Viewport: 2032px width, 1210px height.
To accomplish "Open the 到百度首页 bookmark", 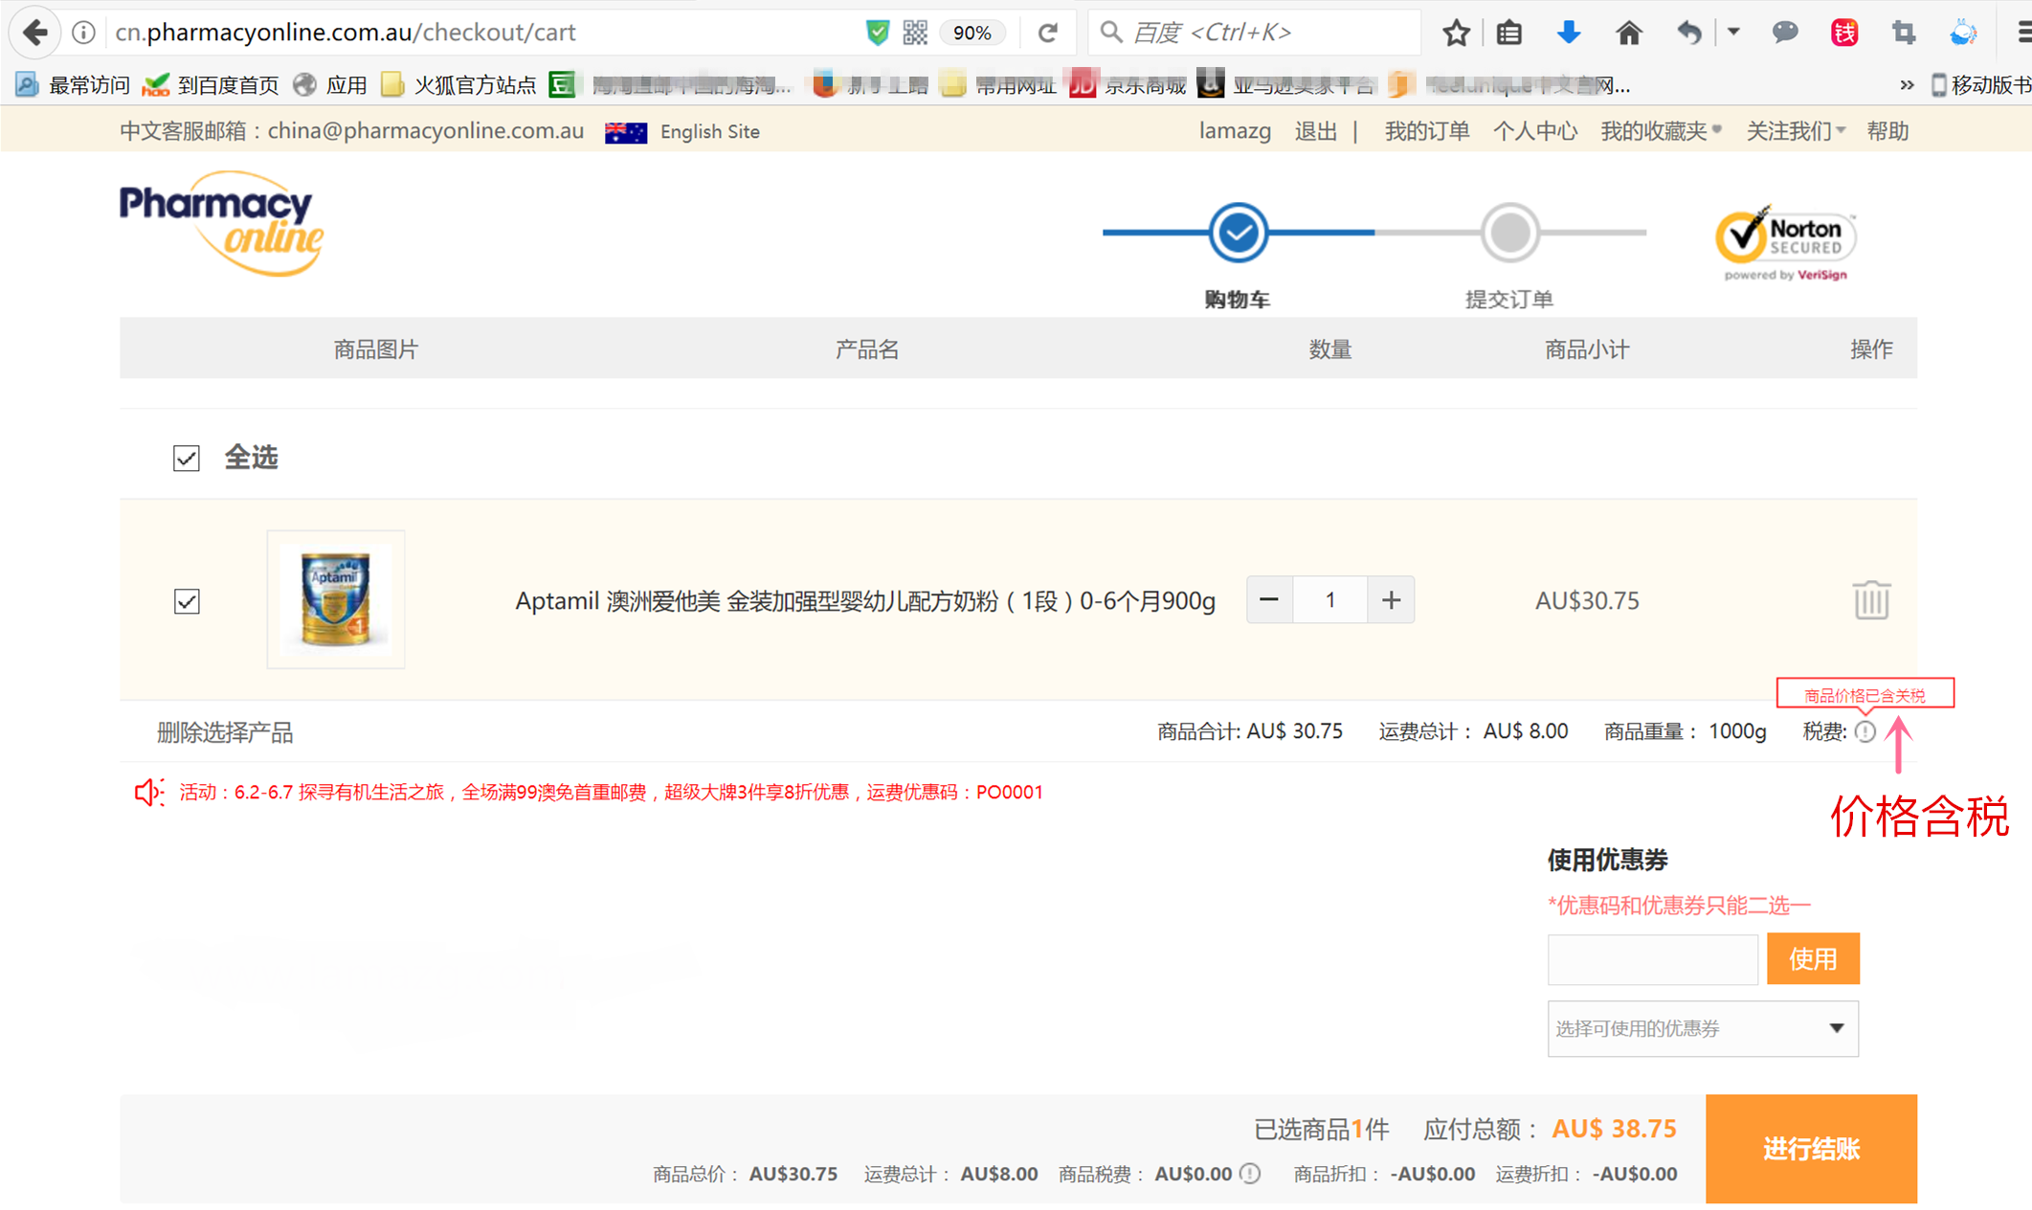I will click(211, 85).
